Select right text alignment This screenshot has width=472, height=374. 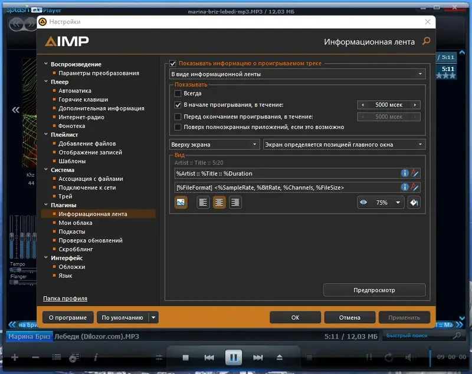(235, 202)
